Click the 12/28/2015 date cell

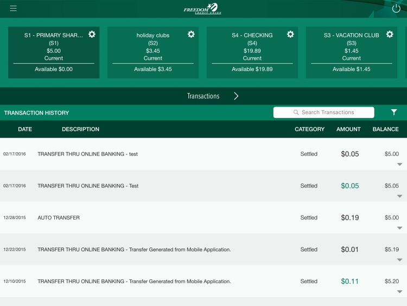pyautogui.click(x=15, y=217)
